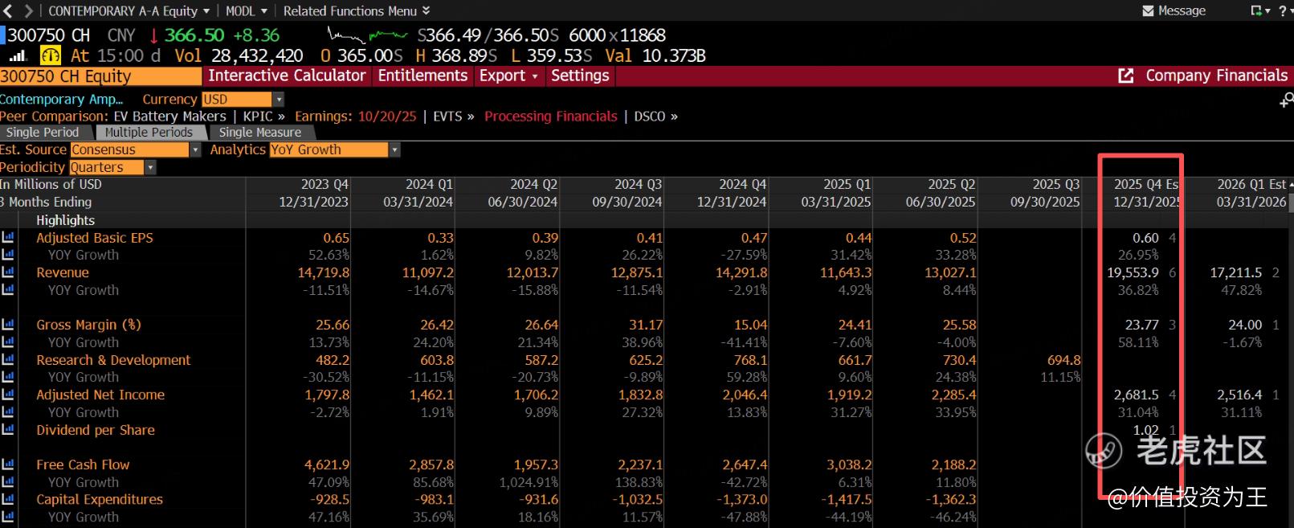Click the help question mark icon

tap(1282, 10)
